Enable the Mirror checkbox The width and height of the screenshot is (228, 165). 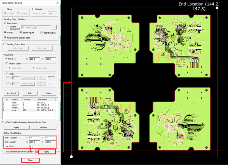5,9
